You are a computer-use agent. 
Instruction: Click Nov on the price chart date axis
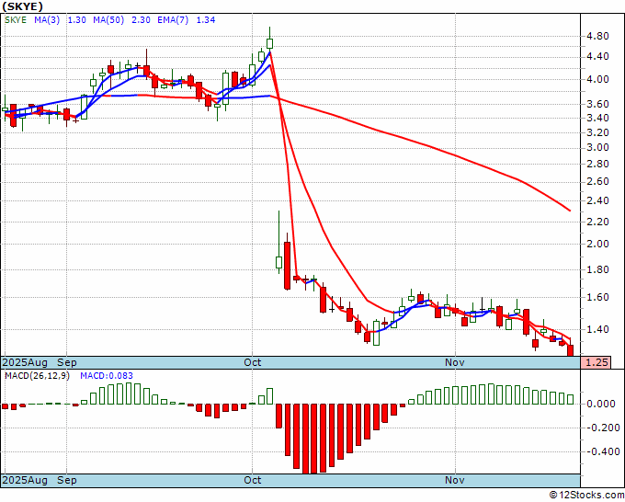(454, 362)
